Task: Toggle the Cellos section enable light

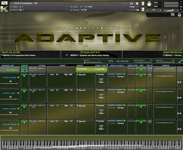Action: [x=18, y=108]
